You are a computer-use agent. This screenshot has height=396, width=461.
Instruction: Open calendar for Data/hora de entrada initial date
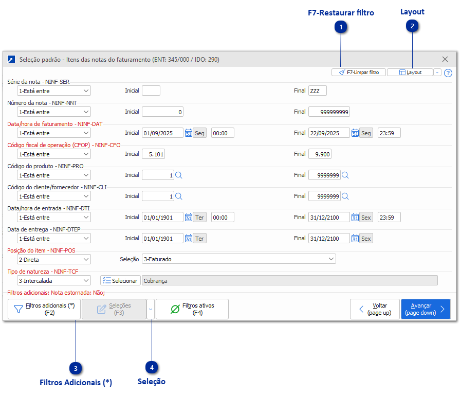coord(189,218)
